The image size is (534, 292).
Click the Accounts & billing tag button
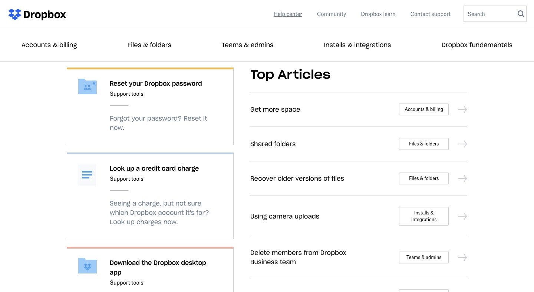tap(423, 109)
